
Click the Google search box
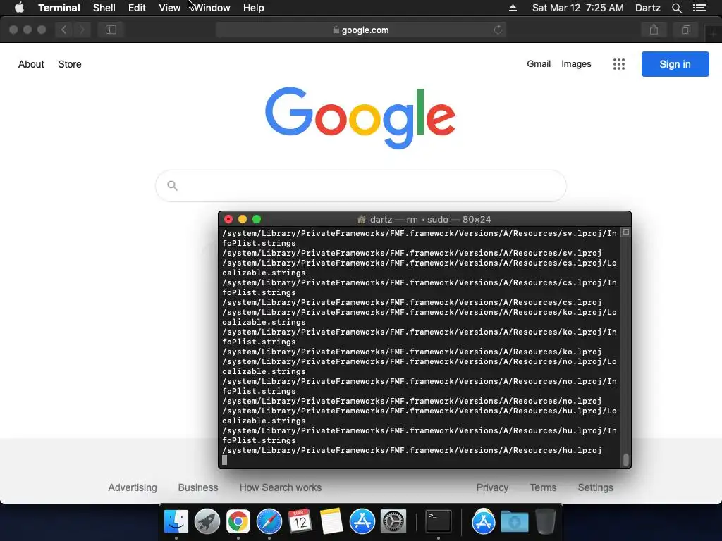tap(360, 186)
